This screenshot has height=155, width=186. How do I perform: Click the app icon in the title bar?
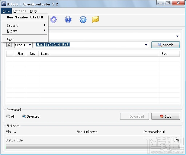pyautogui.click(x=4, y=4)
